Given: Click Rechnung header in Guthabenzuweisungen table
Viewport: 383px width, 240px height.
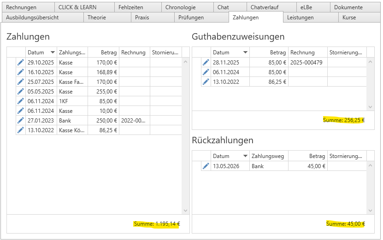Looking at the screenshot, I should (308, 53).
